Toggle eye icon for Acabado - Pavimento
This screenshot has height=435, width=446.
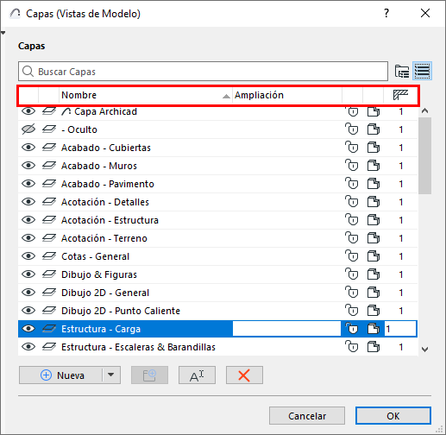[x=28, y=184]
